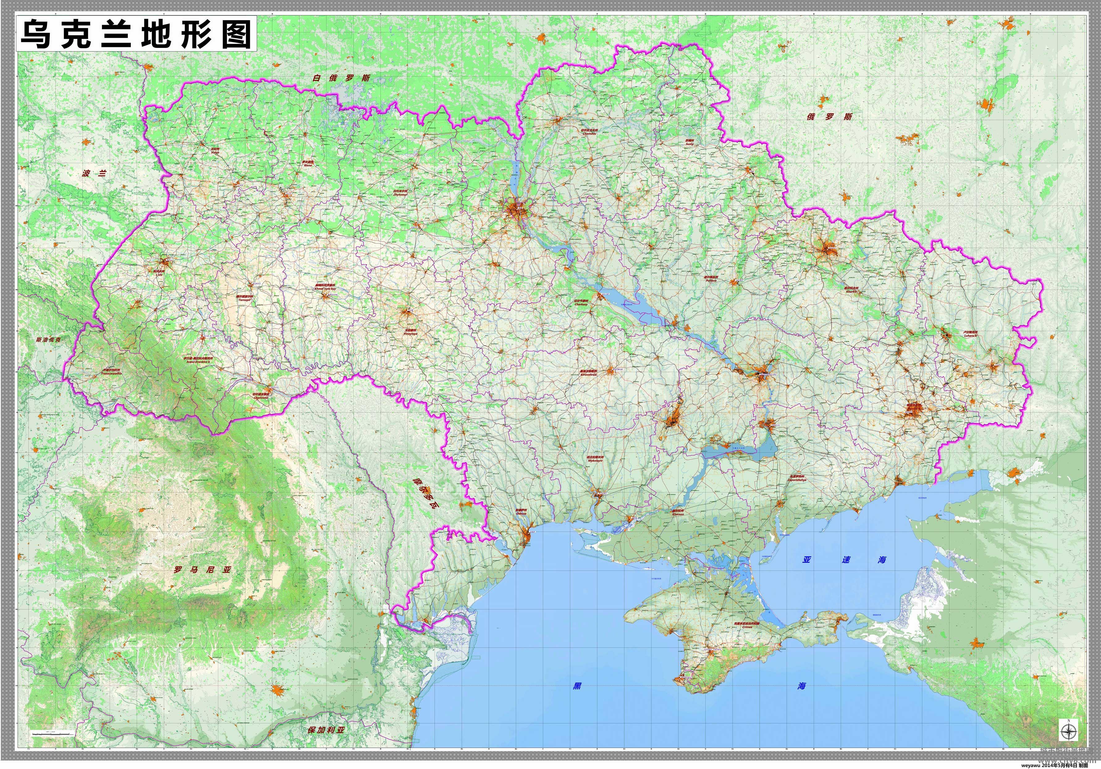Click the Luhans'k oblast label

[x=970, y=334]
